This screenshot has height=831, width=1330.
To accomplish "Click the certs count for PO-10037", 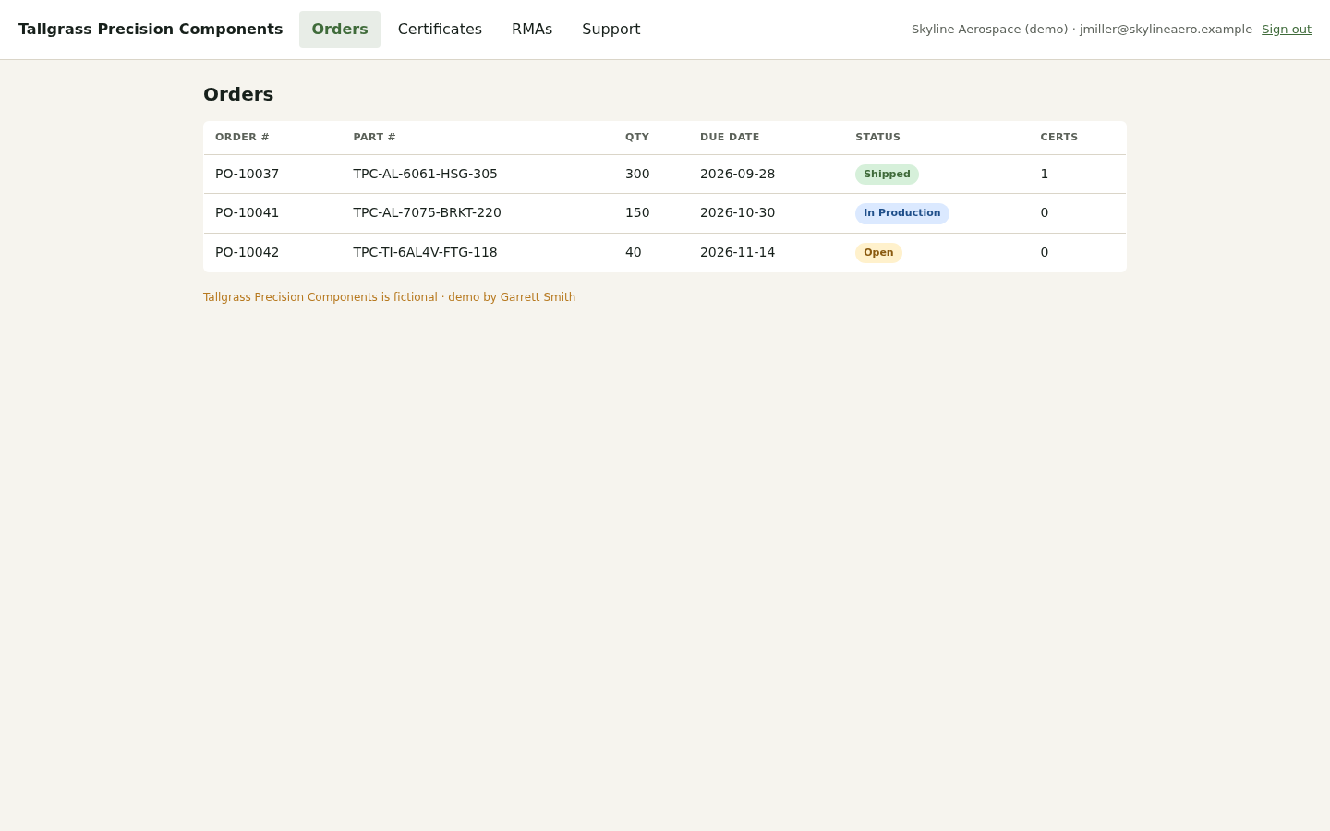I will coord(1045,174).
